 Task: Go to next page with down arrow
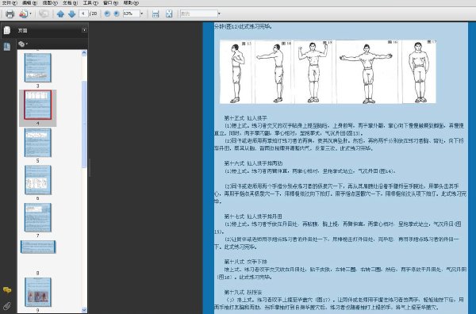point(71,14)
